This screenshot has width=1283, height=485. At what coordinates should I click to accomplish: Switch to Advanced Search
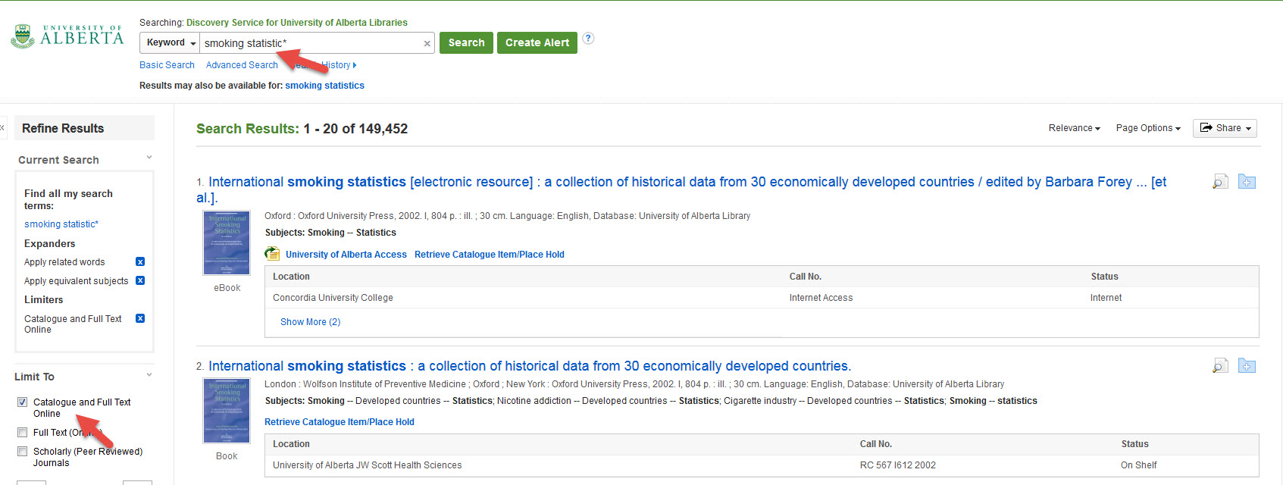tap(242, 65)
